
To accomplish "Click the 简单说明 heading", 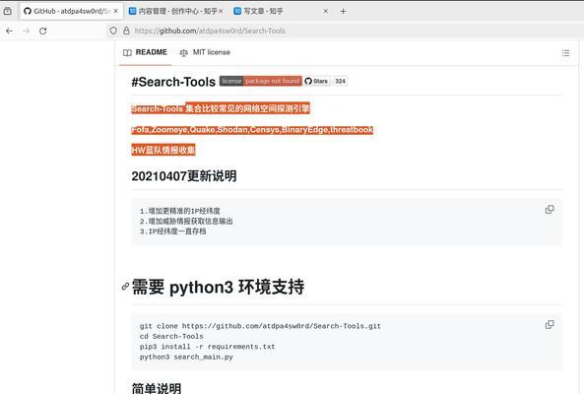I will point(157,388).
